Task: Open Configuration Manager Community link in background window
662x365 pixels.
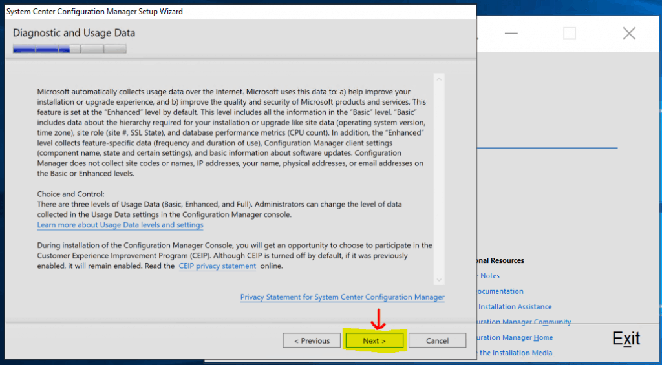Action: point(524,322)
